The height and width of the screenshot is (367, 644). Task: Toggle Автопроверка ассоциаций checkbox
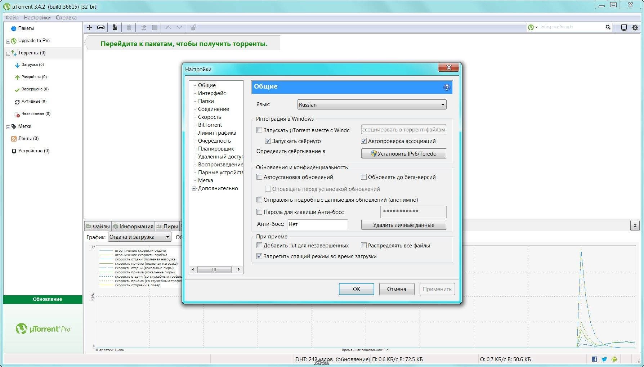[363, 141]
